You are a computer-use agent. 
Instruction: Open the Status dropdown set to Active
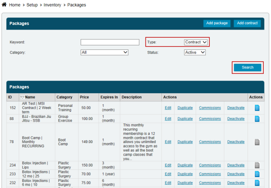(195, 53)
